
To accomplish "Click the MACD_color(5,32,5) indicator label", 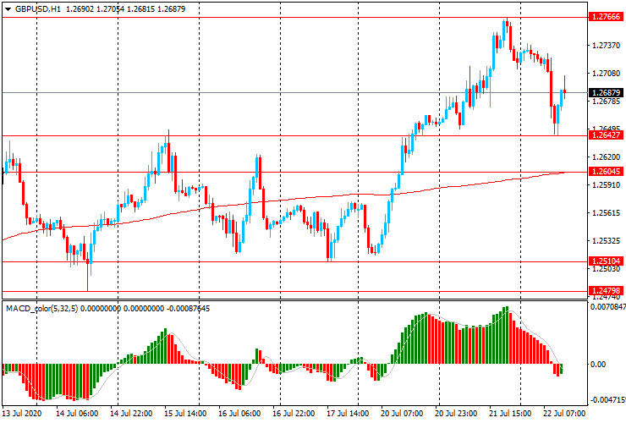I will (42, 308).
